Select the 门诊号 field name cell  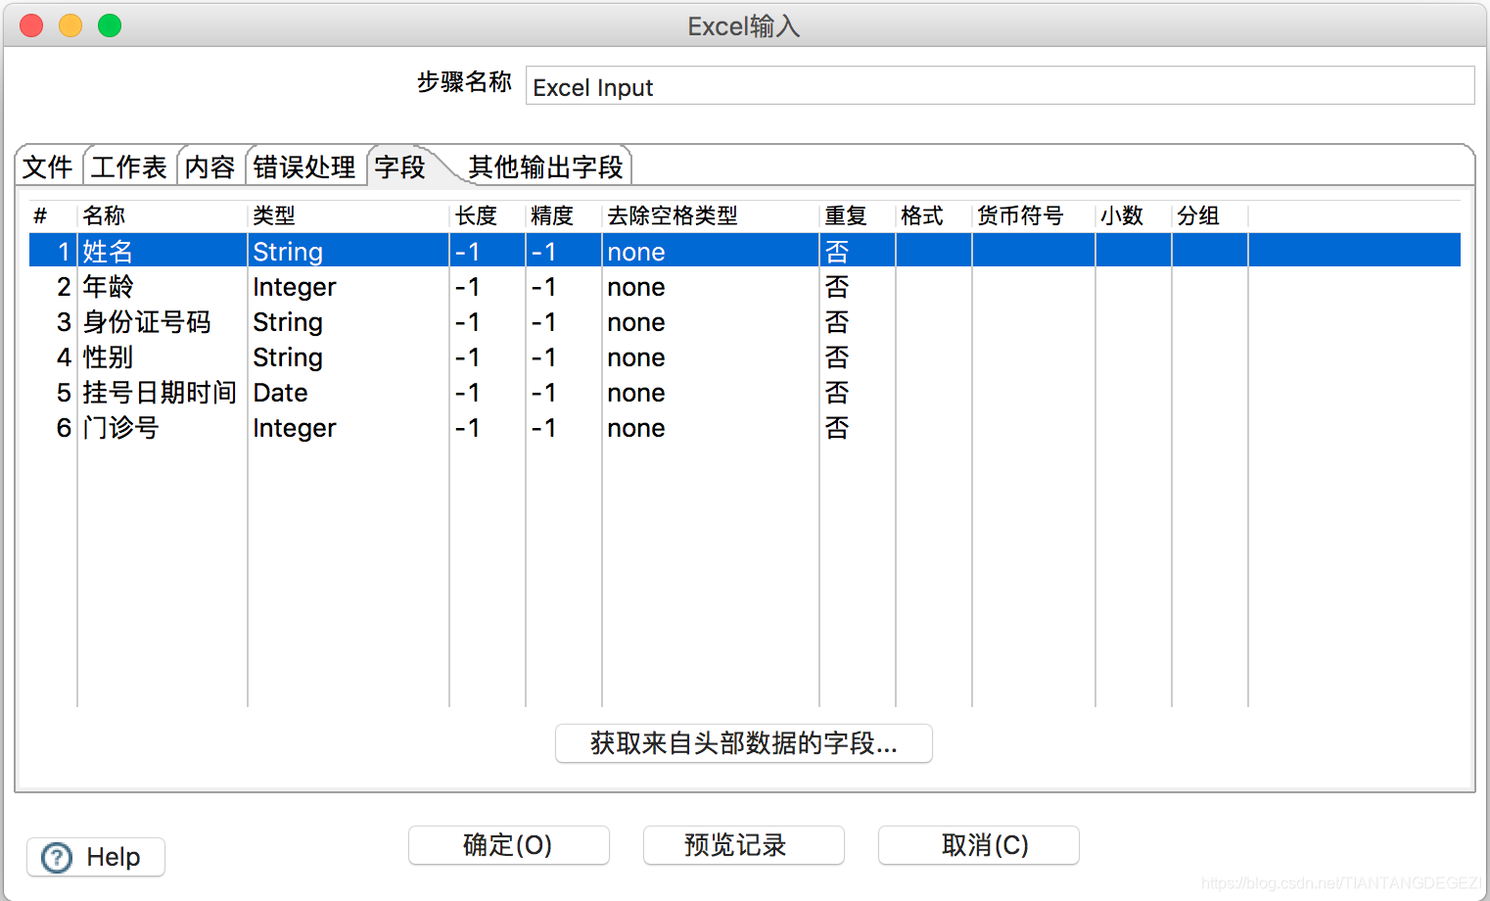[x=162, y=428]
